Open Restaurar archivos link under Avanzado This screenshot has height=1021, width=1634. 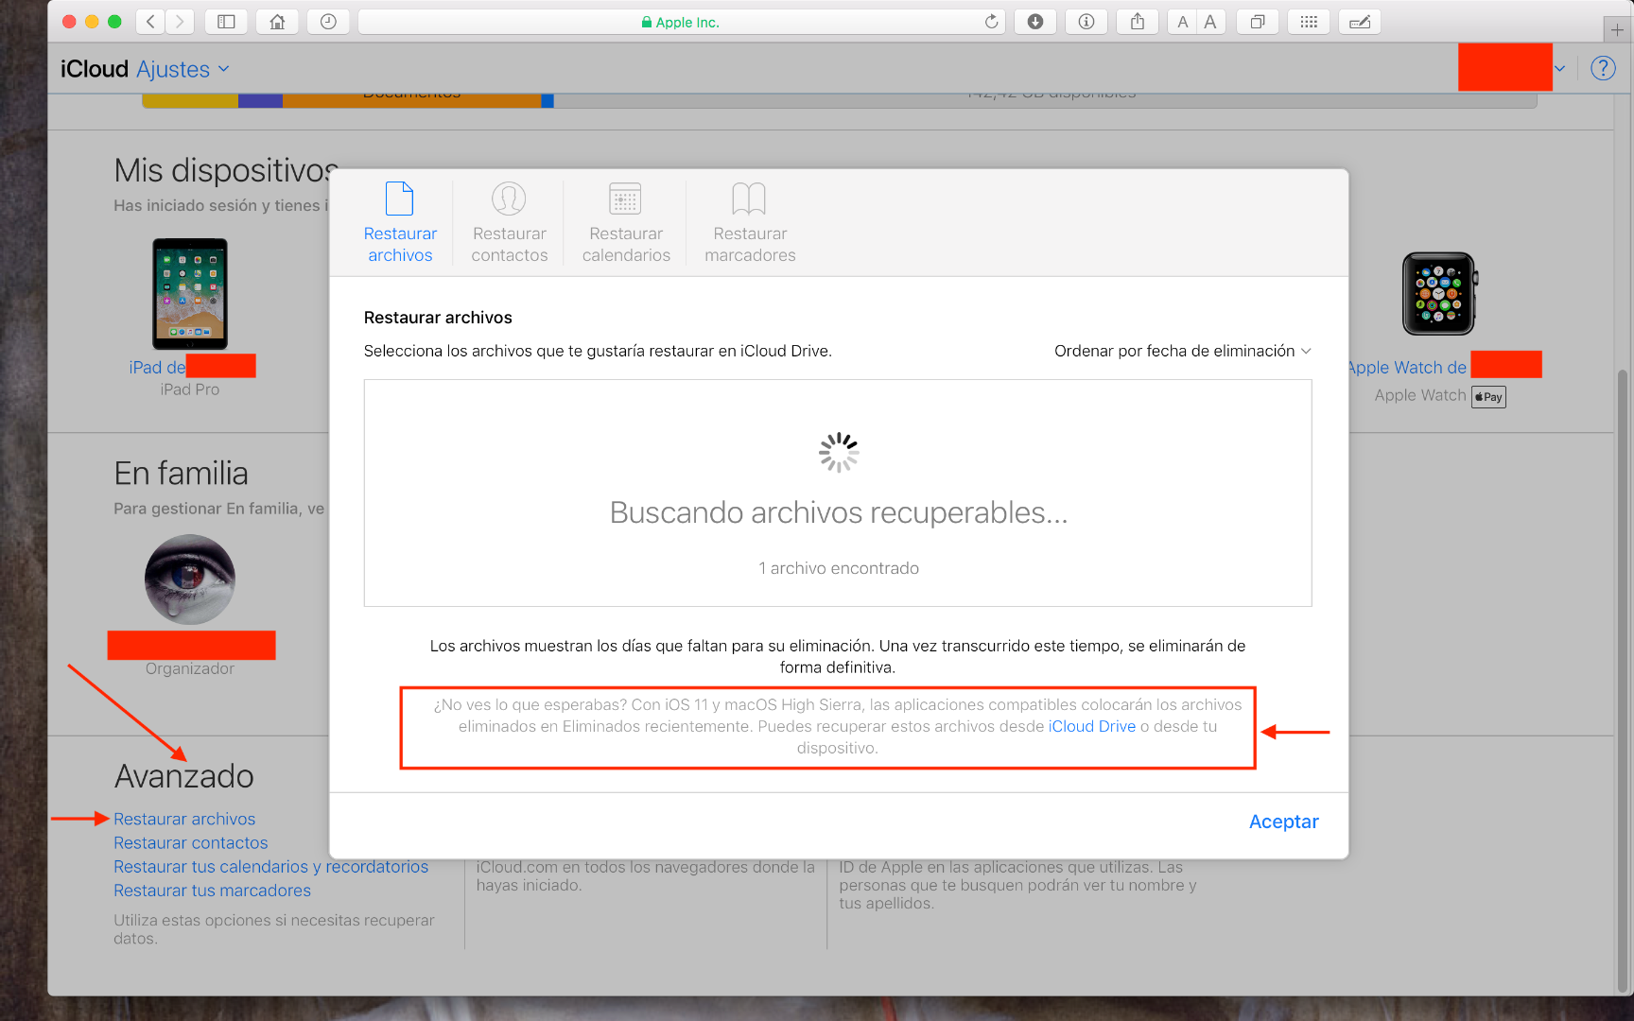(x=184, y=819)
